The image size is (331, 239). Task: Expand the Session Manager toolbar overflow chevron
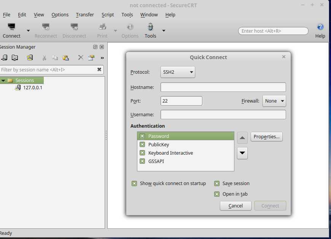[102, 58]
